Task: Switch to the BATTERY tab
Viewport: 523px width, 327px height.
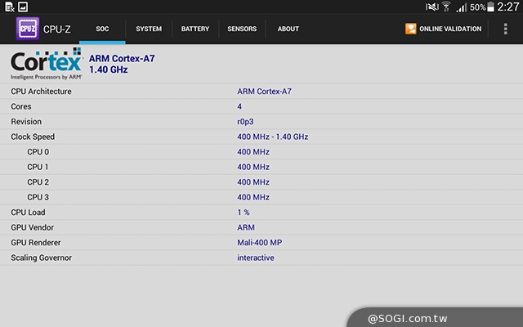Action: point(195,29)
